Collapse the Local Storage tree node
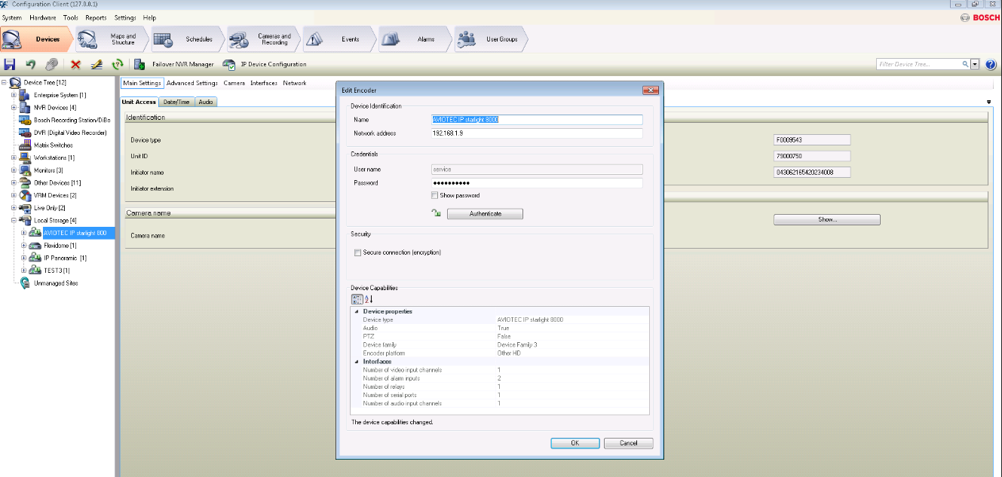Viewport: 1002px width, 477px height. point(14,220)
